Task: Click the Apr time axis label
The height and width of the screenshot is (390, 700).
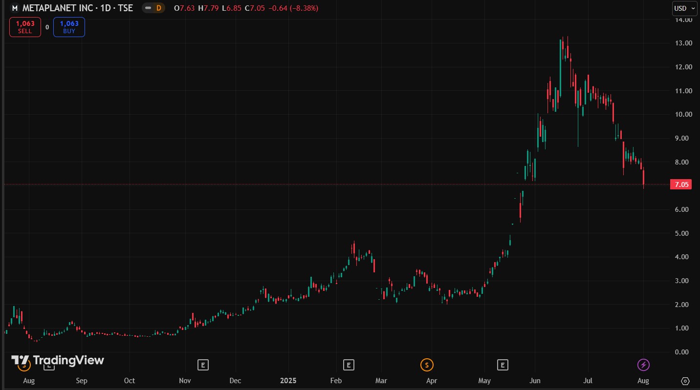Action: 431,381
